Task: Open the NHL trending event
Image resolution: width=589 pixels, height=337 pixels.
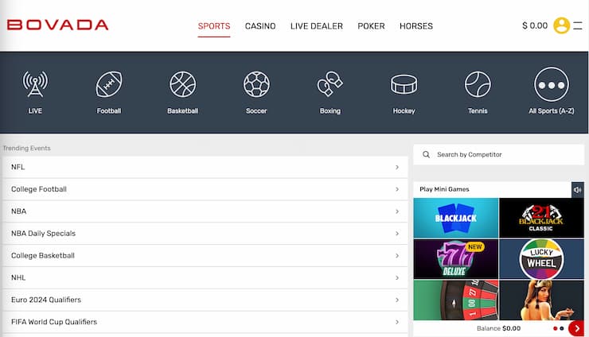Action: 205,277
